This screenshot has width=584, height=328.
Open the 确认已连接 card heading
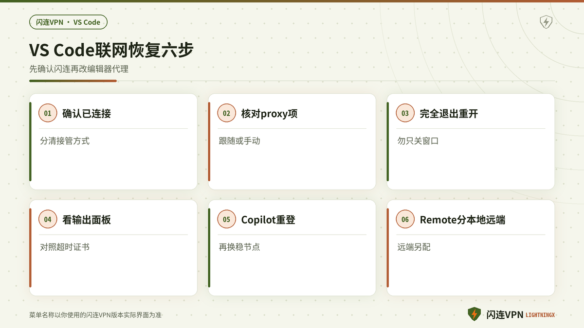click(x=87, y=114)
